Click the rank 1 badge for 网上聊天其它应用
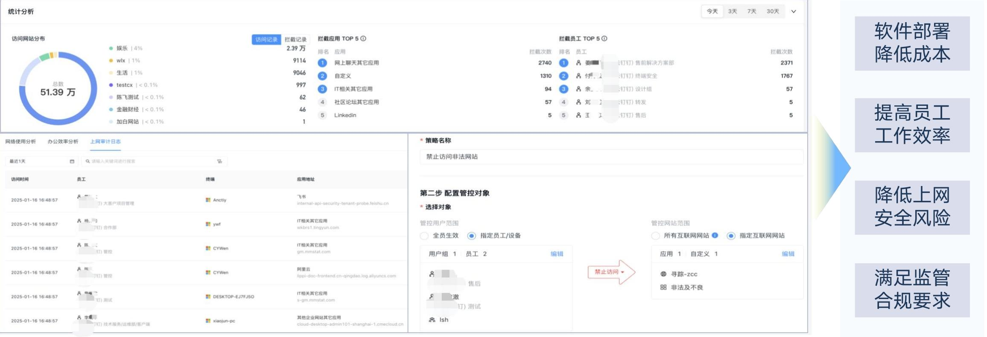Image resolution: width=987 pixels, height=337 pixels. coord(322,63)
